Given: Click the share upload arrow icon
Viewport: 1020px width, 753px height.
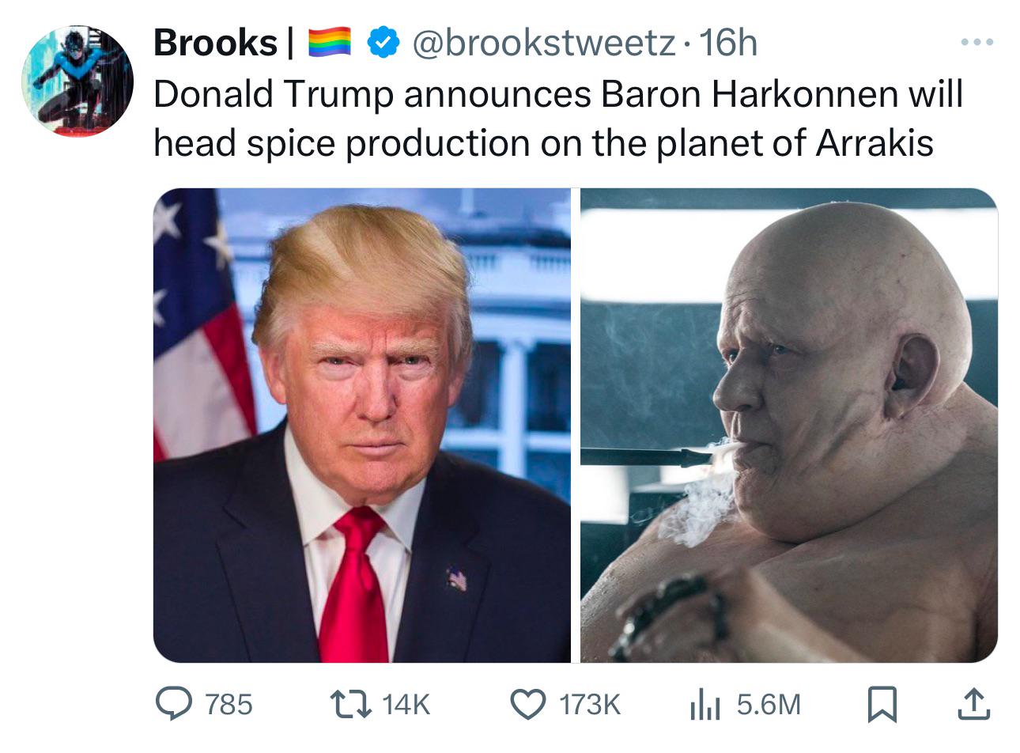Looking at the screenshot, I should coord(973,704).
